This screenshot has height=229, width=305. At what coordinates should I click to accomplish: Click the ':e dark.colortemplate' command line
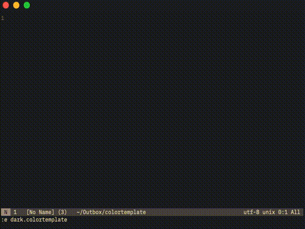coord(34,220)
